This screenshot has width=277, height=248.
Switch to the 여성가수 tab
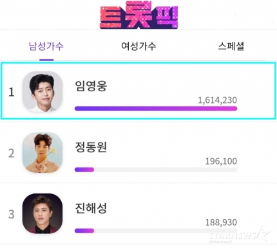coord(138,46)
